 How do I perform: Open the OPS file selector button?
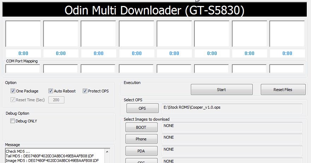(x=142, y=108)
